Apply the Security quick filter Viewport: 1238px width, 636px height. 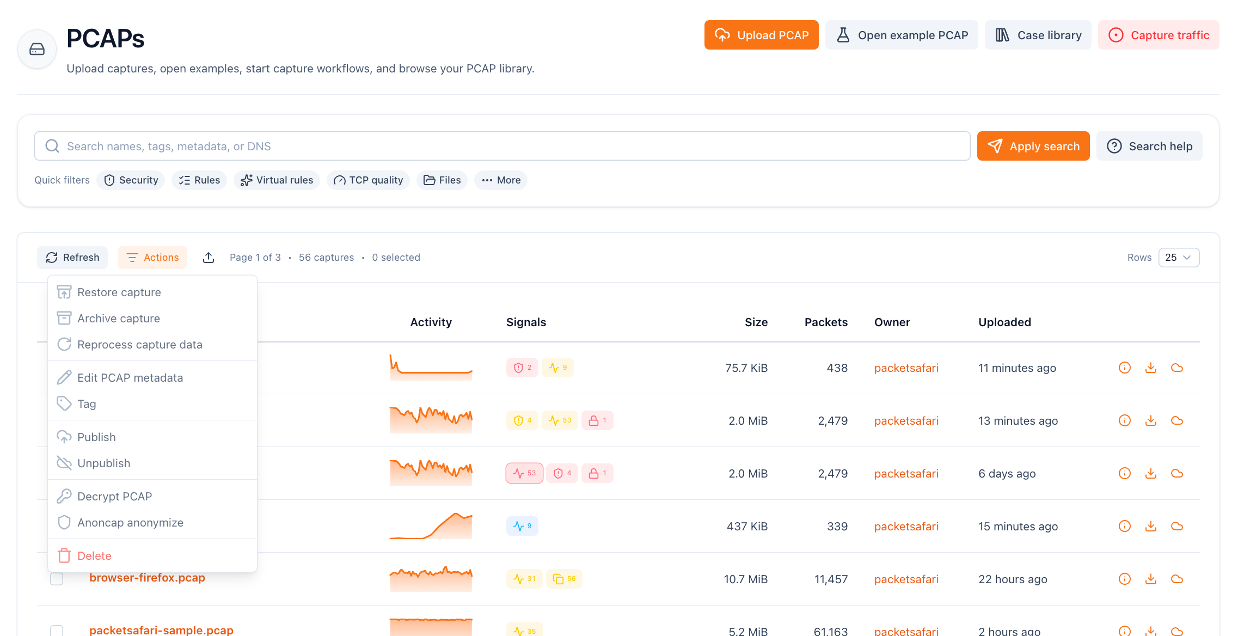point(131,180)
